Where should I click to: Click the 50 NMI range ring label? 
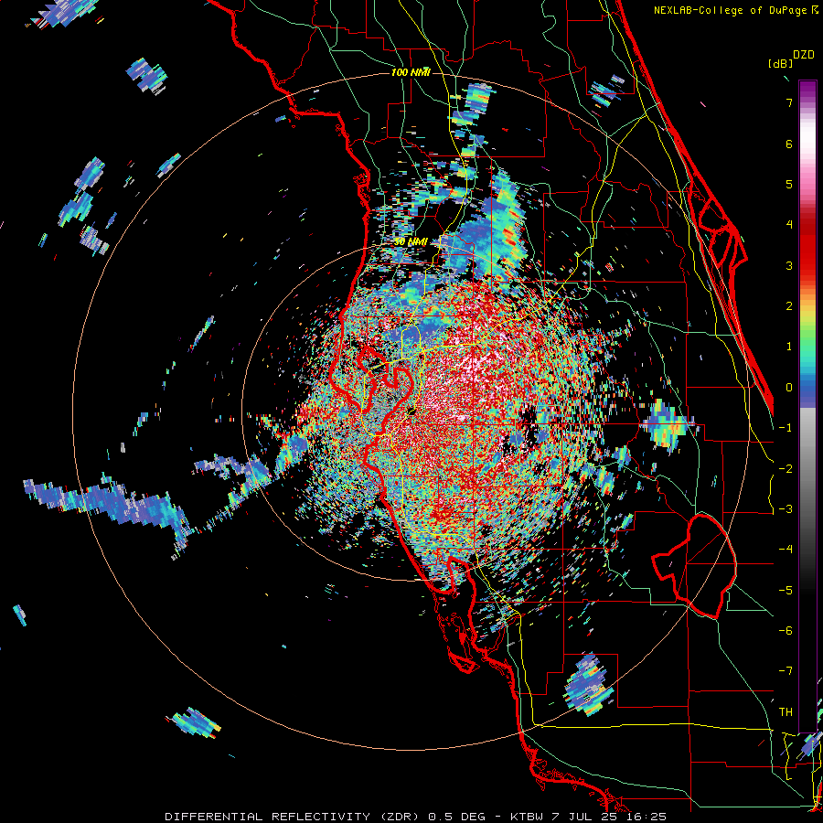tap(411, 242)
